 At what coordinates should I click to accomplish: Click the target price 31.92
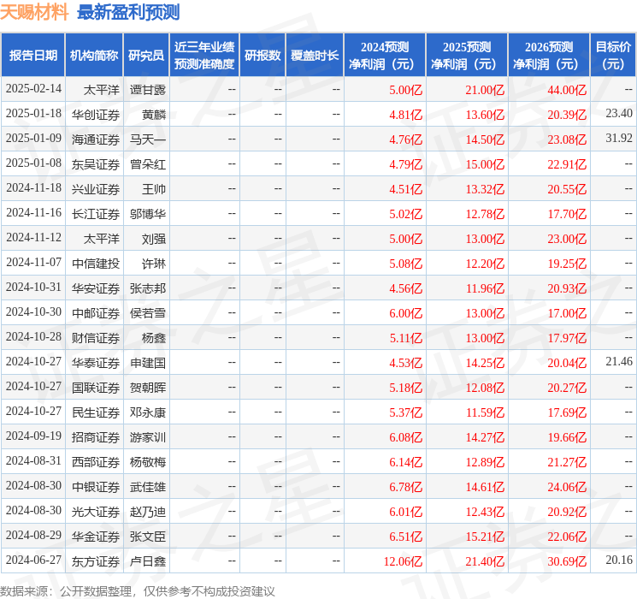619,139
